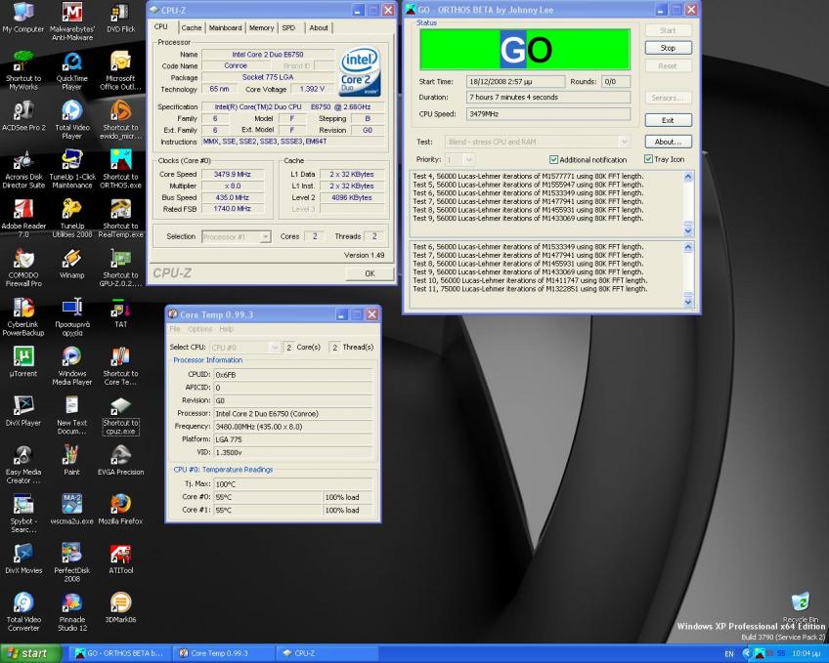Switch to the Mainboard tab in CPU-Z
829x663 pixels.
(x=225, y=28)
